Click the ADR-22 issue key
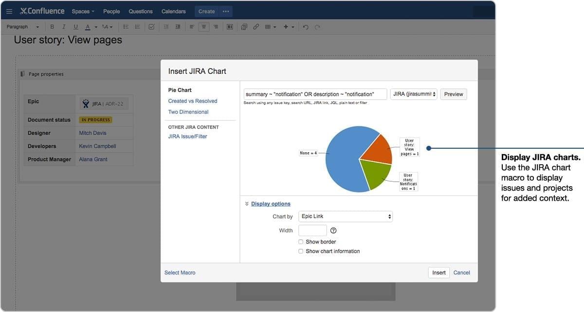Viewport: 584px width, 312px height. pos(115,104)
